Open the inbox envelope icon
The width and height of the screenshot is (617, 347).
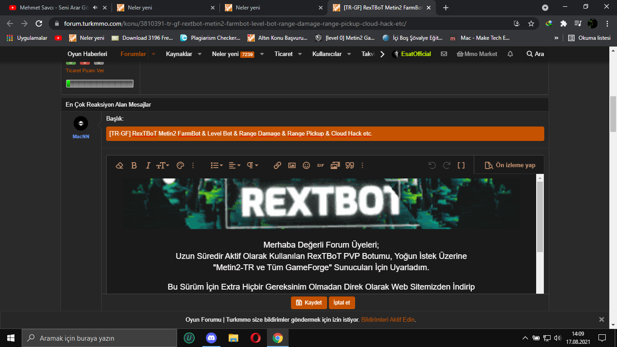click(x=444, y=54)
